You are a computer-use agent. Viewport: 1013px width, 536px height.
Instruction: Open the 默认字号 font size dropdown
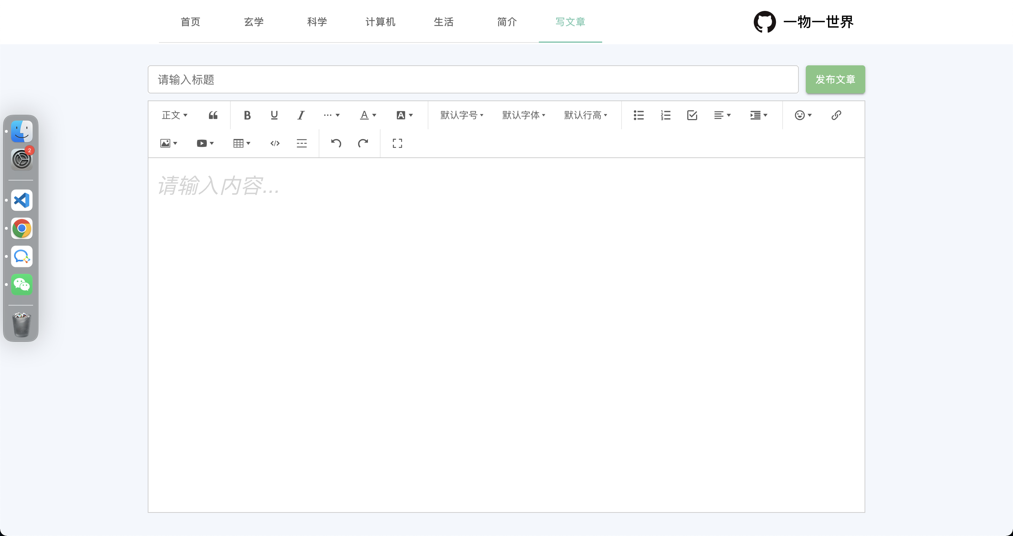[x=462, y=115]
